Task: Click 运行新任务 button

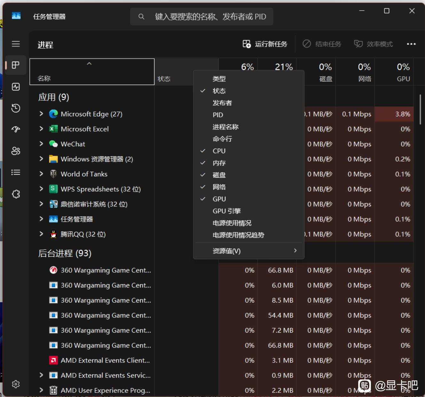Action: (x=265, y=44)
